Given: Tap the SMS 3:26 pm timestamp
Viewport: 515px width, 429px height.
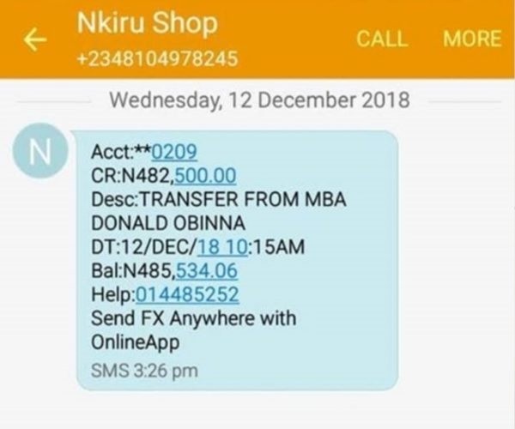Looking at the screenshot, I should coord(144,371).
